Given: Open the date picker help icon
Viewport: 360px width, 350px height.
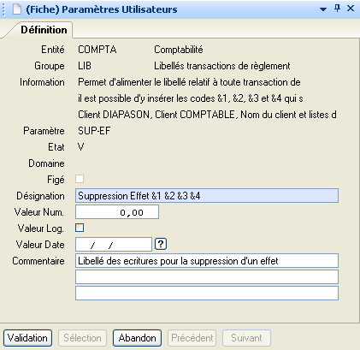Looking at the screenshot, I should coord(161,244).
